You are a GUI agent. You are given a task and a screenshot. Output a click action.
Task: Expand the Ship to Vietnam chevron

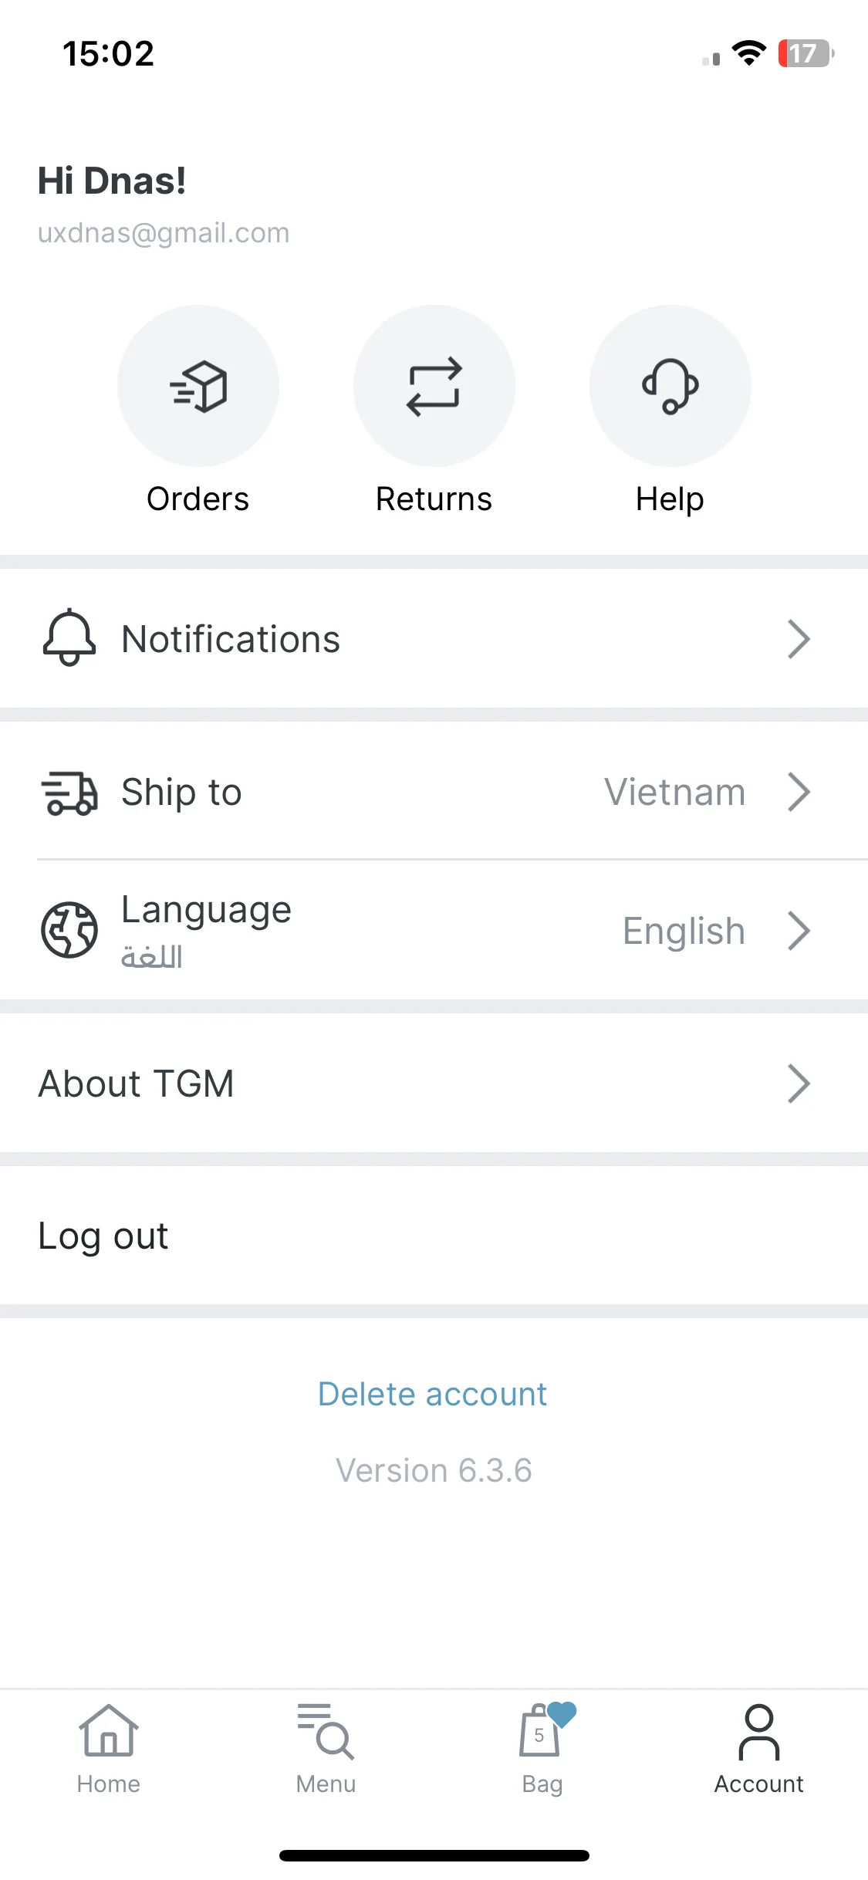[799, 792]
